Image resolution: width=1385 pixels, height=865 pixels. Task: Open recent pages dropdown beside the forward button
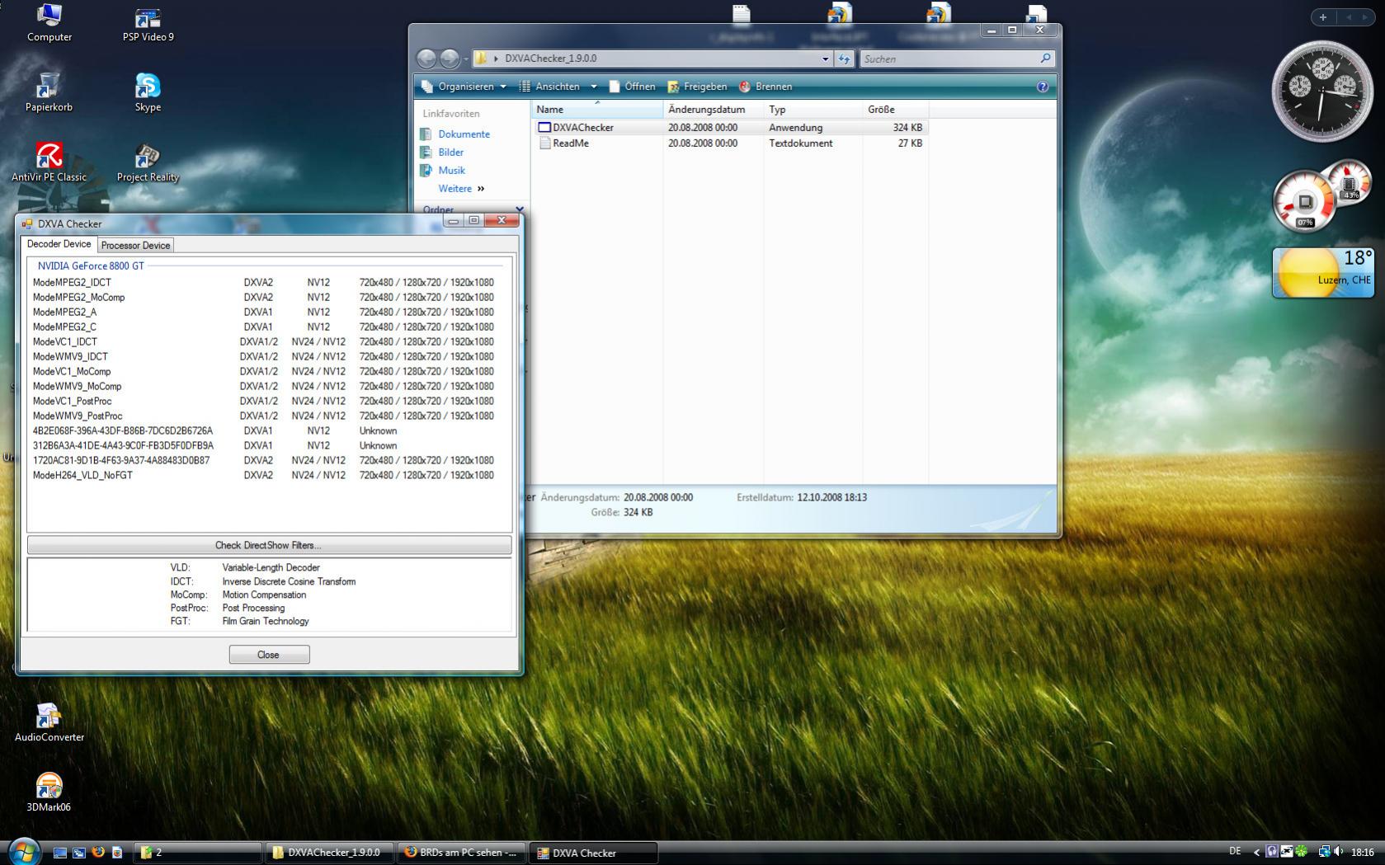(466, 59)
